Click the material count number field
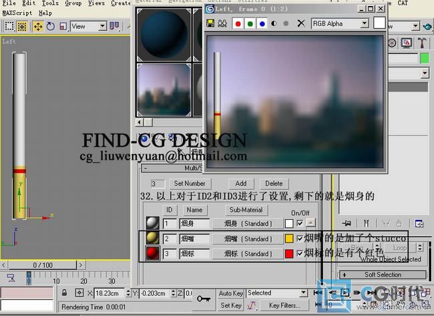Viewport: 434px width, 316px height. coord(158,184)
